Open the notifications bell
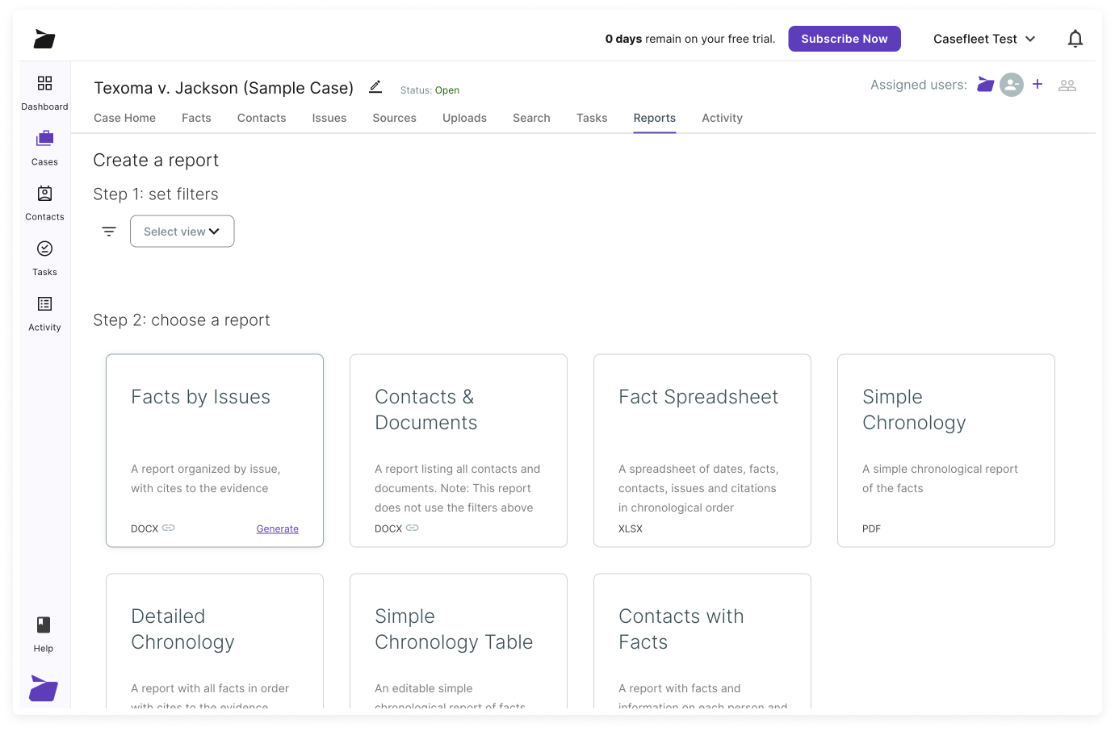The width and height of the screenshot is (1115, 731). [1075, 38]
